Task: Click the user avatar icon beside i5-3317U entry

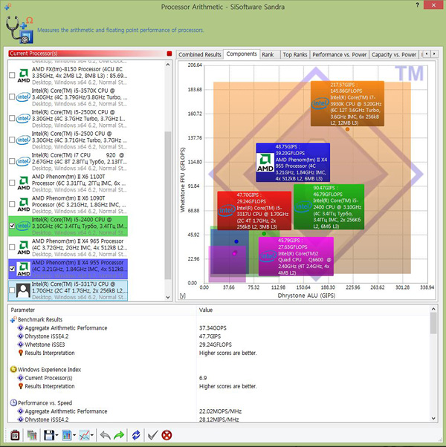Action: click(x=23, y=291)
